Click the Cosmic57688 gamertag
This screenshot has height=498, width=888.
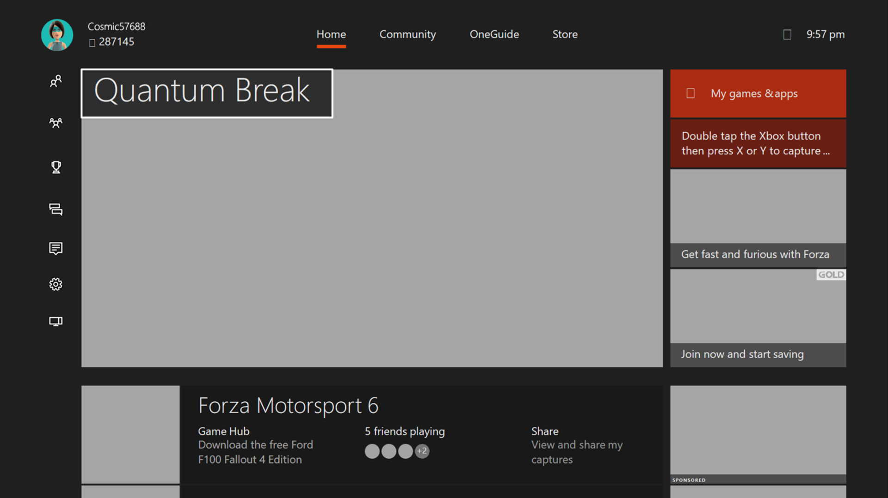tap(117, 27)
